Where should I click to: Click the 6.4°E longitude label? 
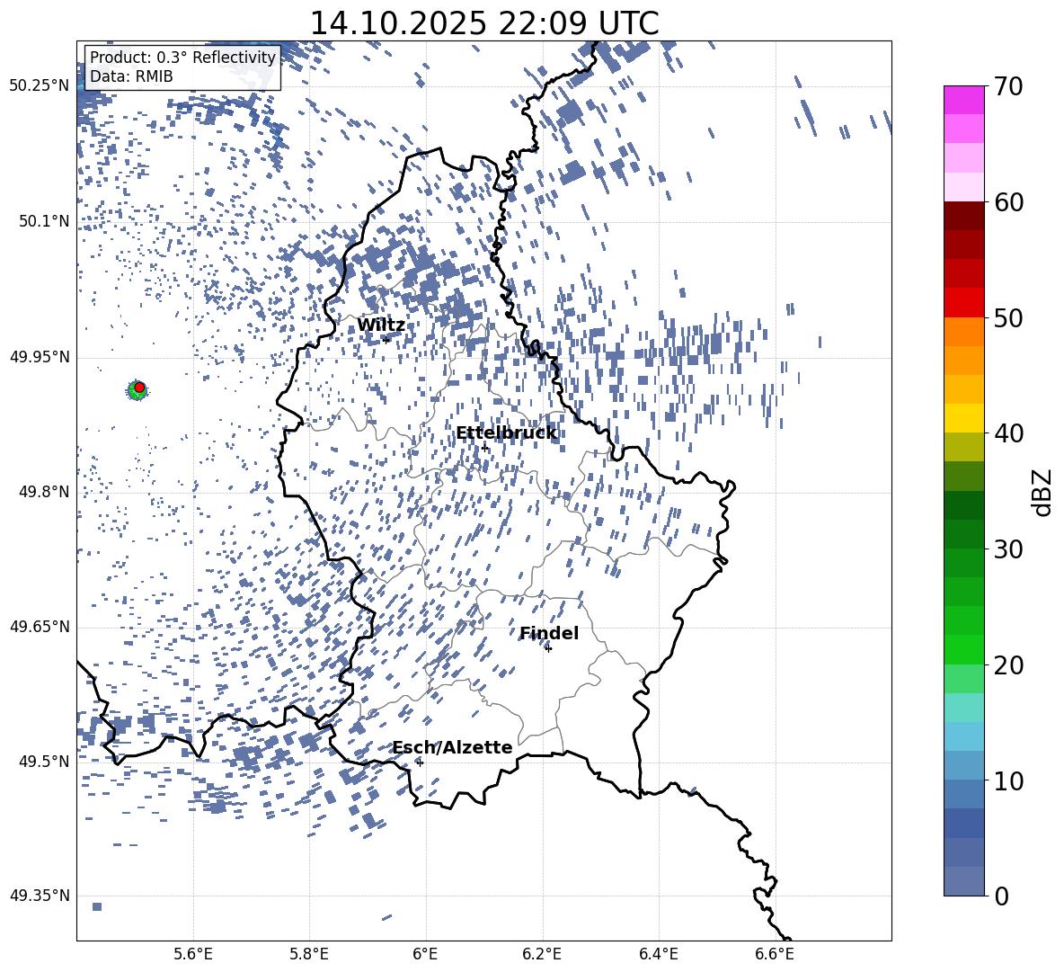pos(659,954)
